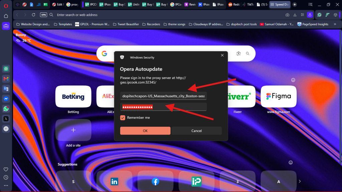342x192 pixels.
Task: Go to the Start Page home icon
Action: 6,16
